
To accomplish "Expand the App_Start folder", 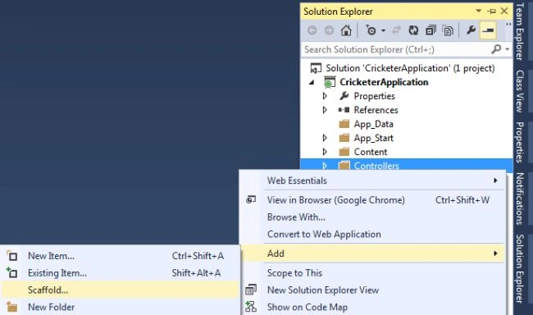I will (x=325, y=138).
